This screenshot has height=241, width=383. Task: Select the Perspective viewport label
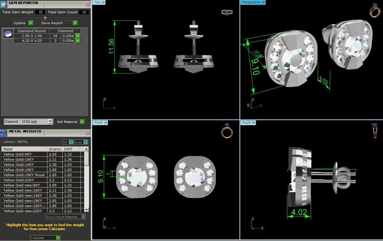pyautogui.click(x=251, y=2)
